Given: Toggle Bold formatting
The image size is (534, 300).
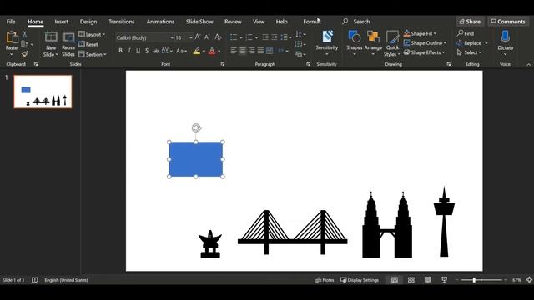Looking at the screenshot, I should [120, 51].
